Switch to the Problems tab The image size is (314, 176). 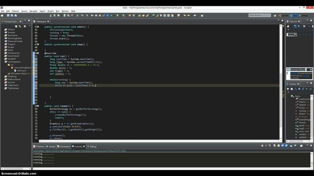coord(39,147)
